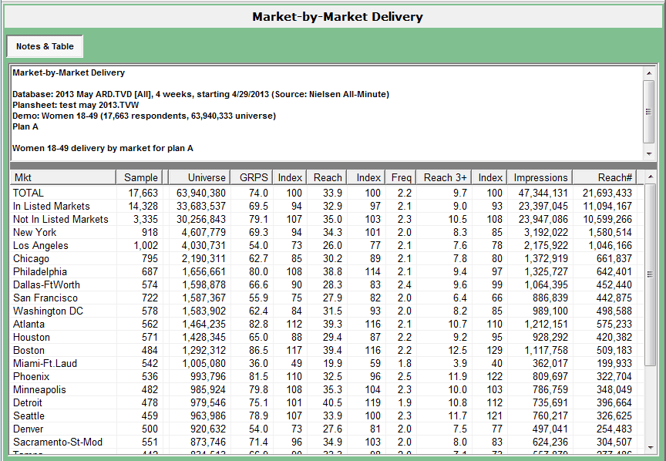This screenshot has height=461, width=666.
Task: Click the Demo Women 18-49 notes line
Action: (x=144, y=116)
